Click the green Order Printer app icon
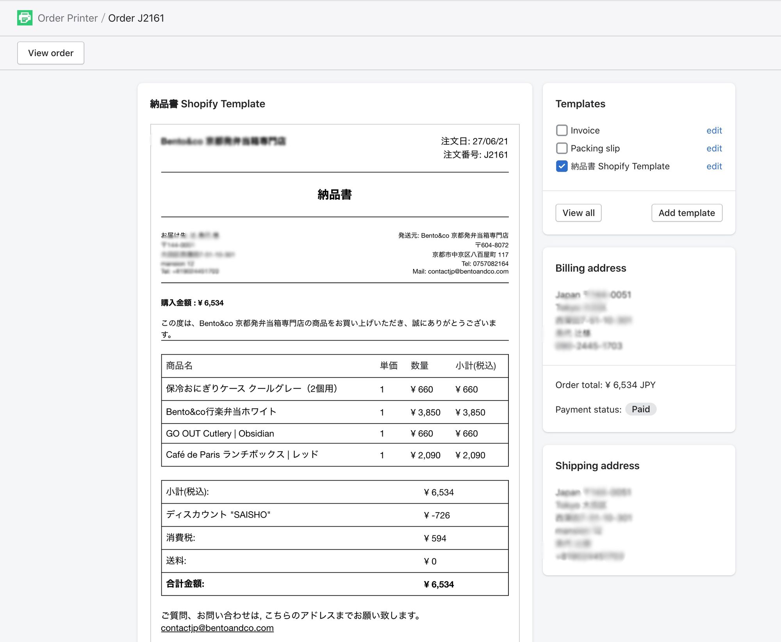Viewport: 781px width, 642px height. (x=25, y=18)
